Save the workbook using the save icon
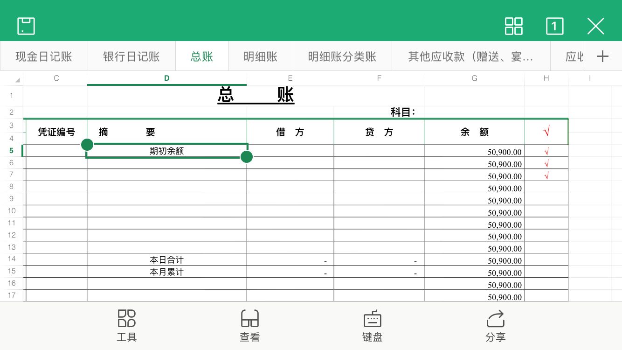This screenshot has height=350, width=622. click(x=26, y=26)
